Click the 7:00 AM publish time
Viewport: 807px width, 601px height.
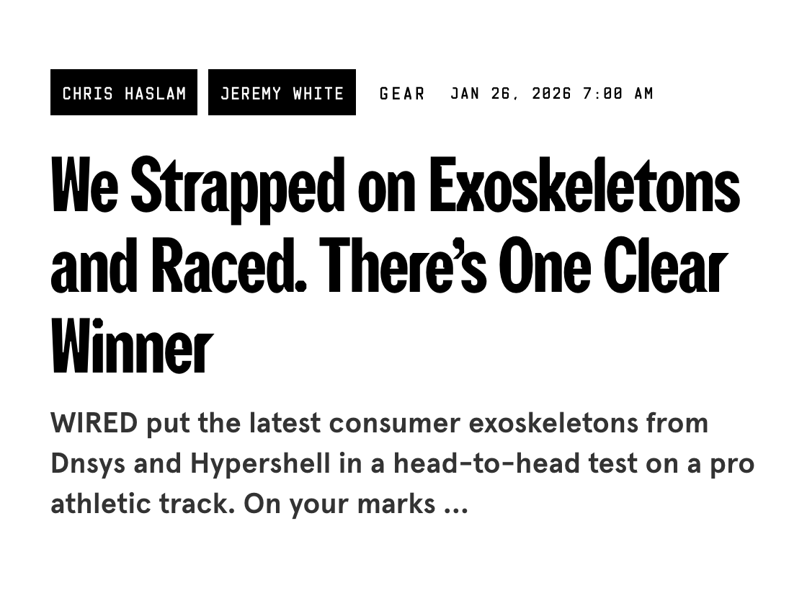point(617,94)
